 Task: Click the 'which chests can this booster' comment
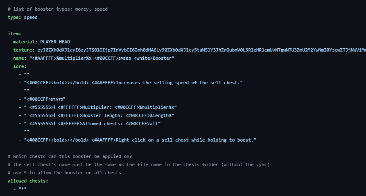70,156
